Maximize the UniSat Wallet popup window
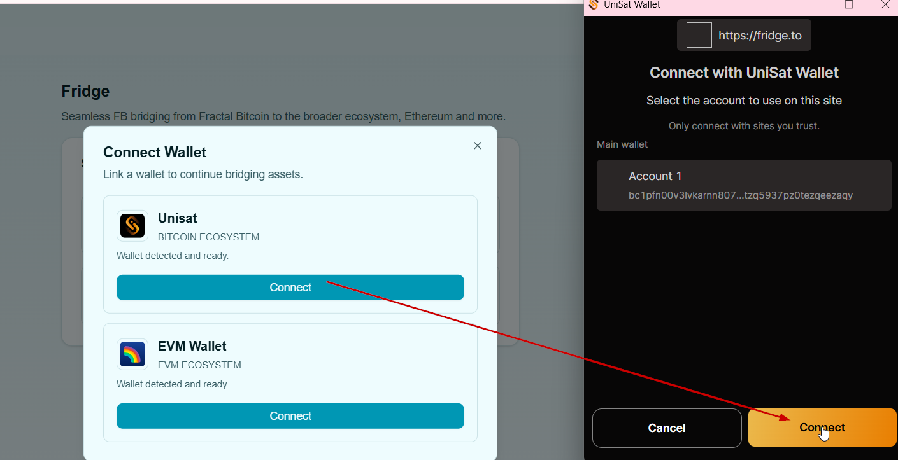The height and width of the screenshot is (460, 898). 848,5
